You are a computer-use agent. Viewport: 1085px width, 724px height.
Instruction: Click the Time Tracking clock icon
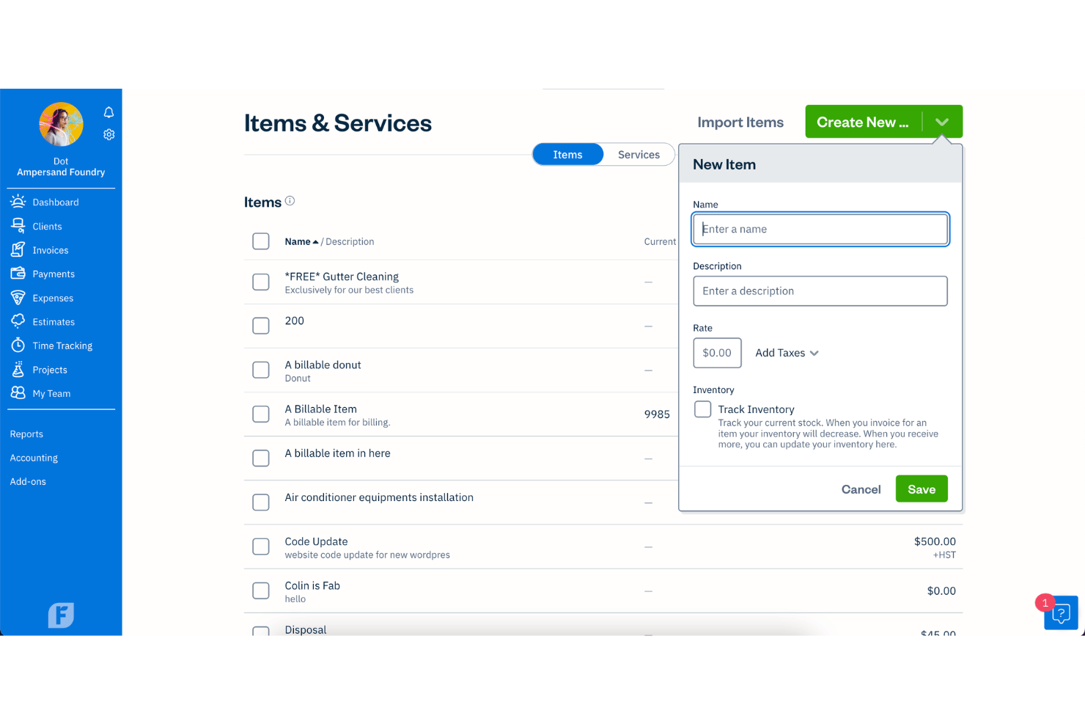click(18, 345)
